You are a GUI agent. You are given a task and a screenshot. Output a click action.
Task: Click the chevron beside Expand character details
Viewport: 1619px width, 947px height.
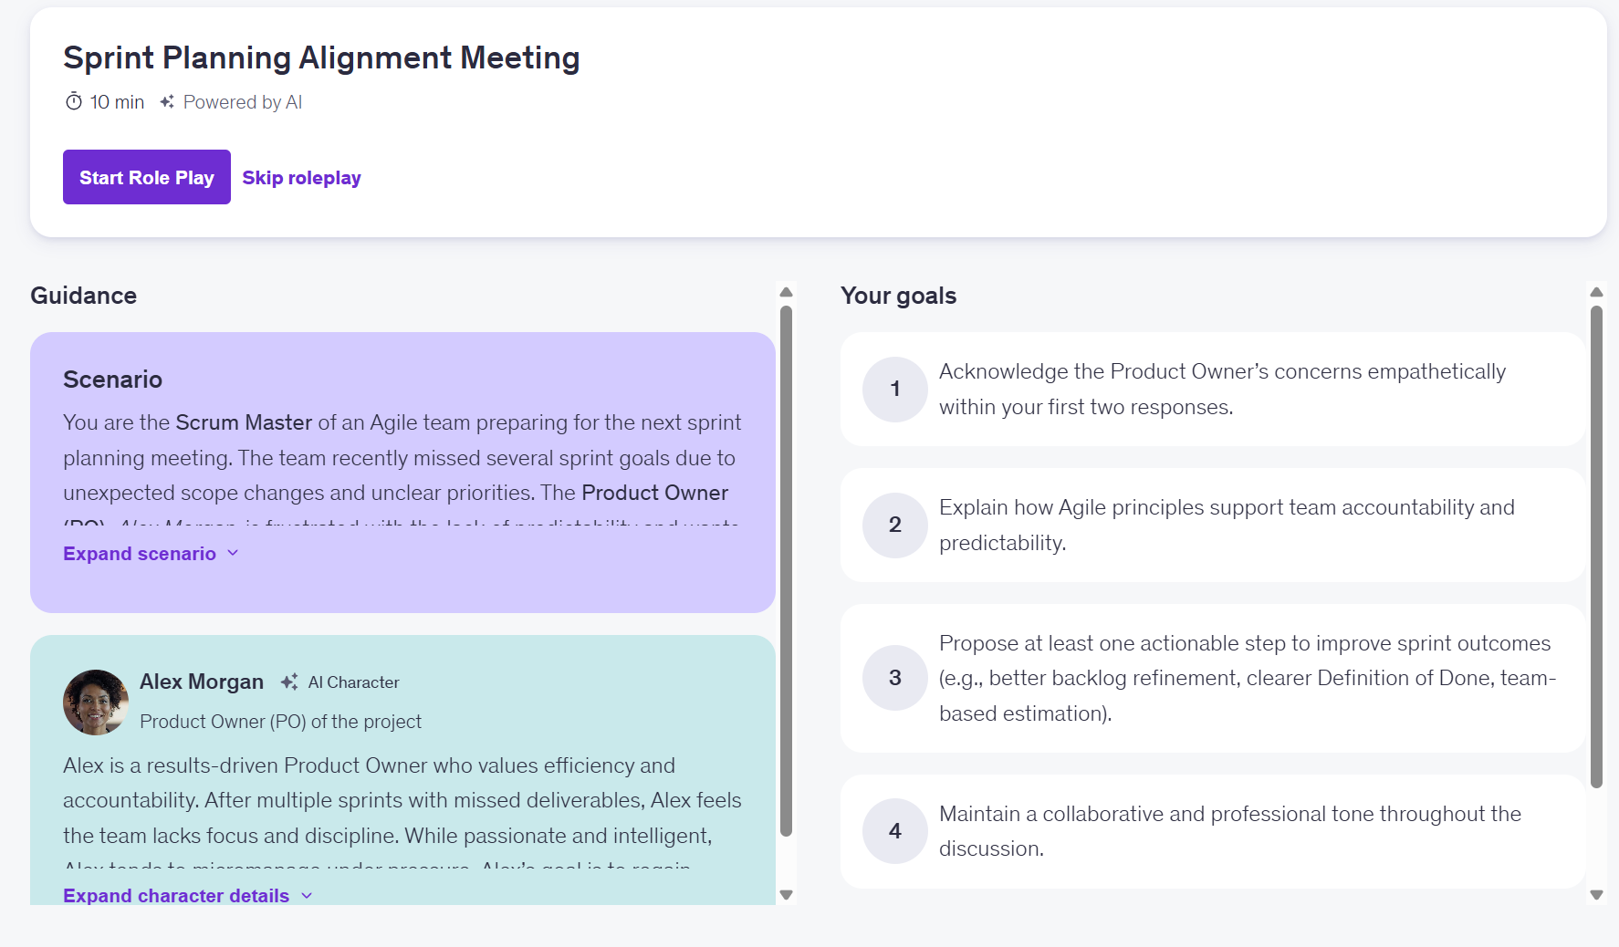click(x=307, y=896)
